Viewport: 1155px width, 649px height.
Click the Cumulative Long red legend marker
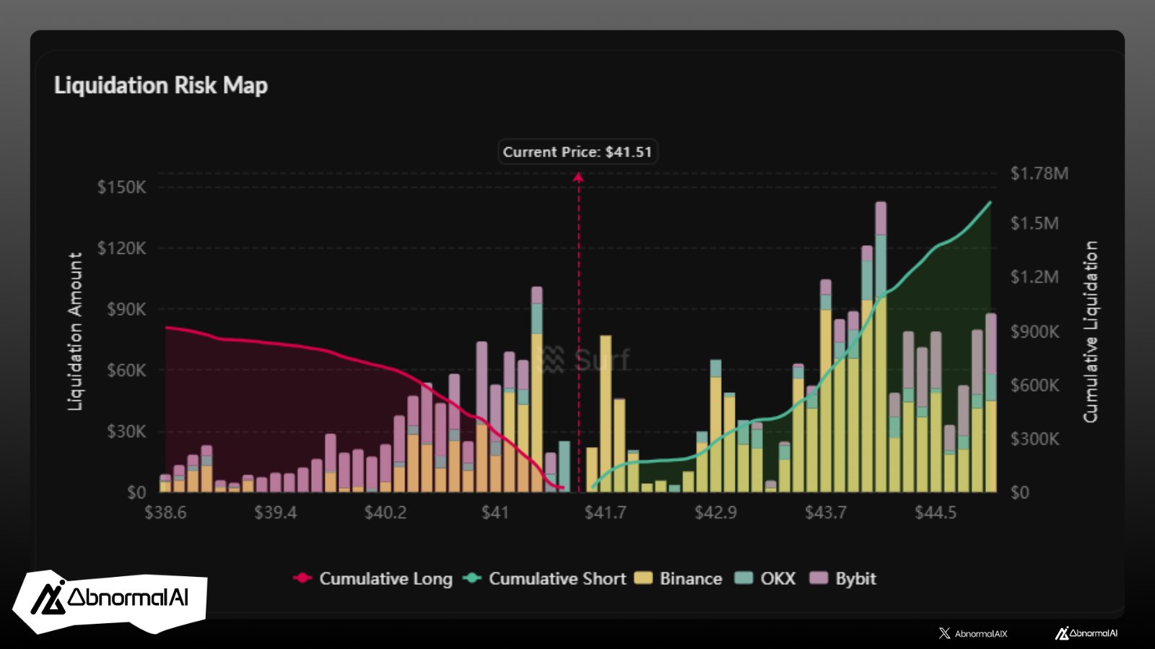coord(302,578)
